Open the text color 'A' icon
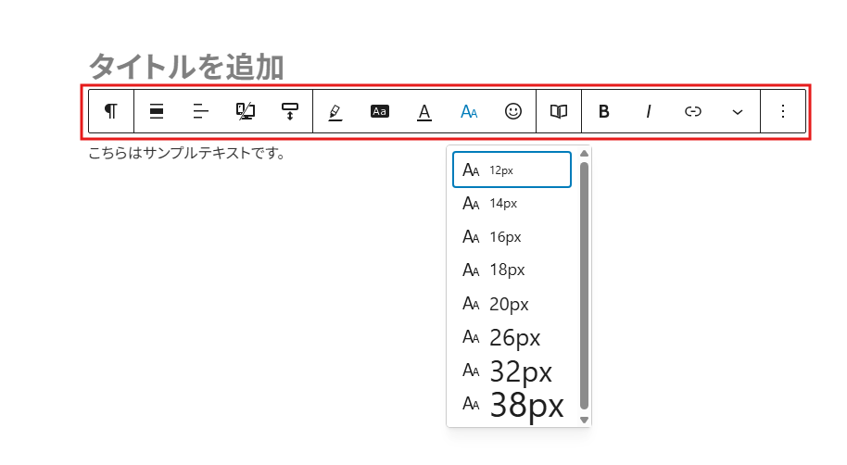This screenshot has width=847, height=465. point(424,111)
